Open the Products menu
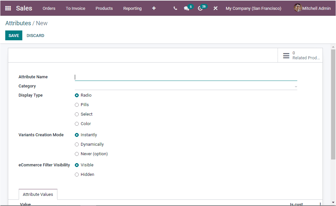The image size is (336, 206). tap(104, 8)
